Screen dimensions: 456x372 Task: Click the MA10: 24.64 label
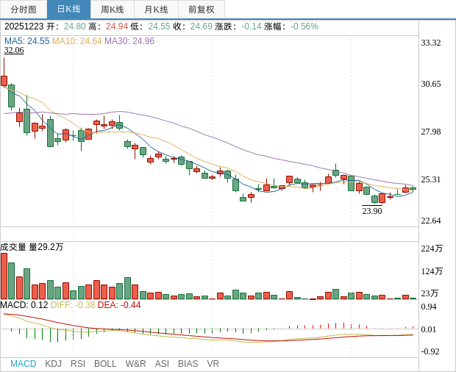click(77, 41)
